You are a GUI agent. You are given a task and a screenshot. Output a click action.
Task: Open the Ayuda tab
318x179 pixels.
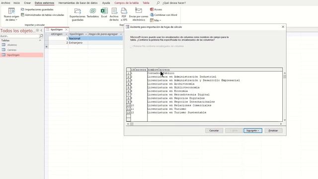coord(106,3)
